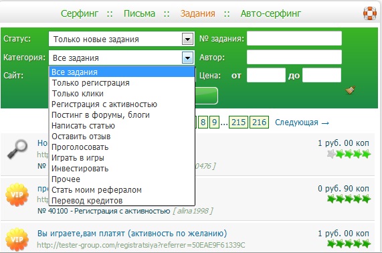Click the 'Категория:' label

coord(24,58)
